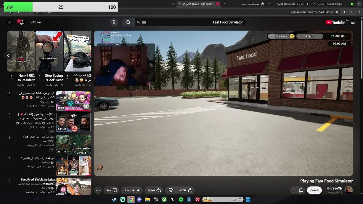Ask a question (طرح سؤال) button
Viewport: 363px width, 204px height.
point(132,190)
